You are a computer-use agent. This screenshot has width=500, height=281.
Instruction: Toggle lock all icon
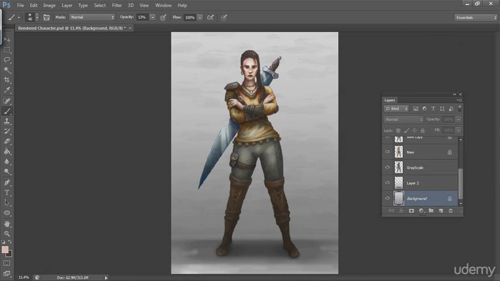423,131
